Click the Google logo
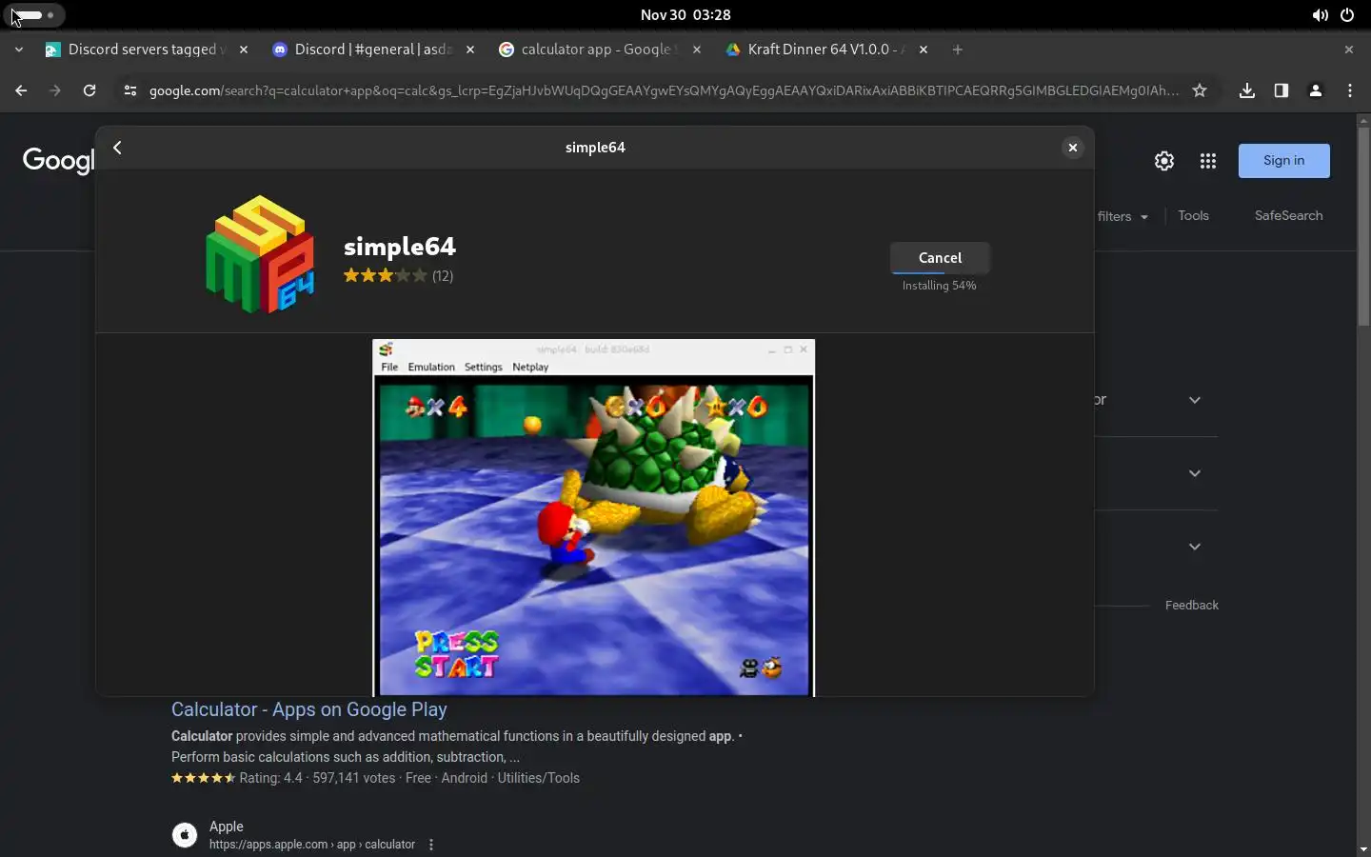1371x857 pixels. [x=58, y=161]
